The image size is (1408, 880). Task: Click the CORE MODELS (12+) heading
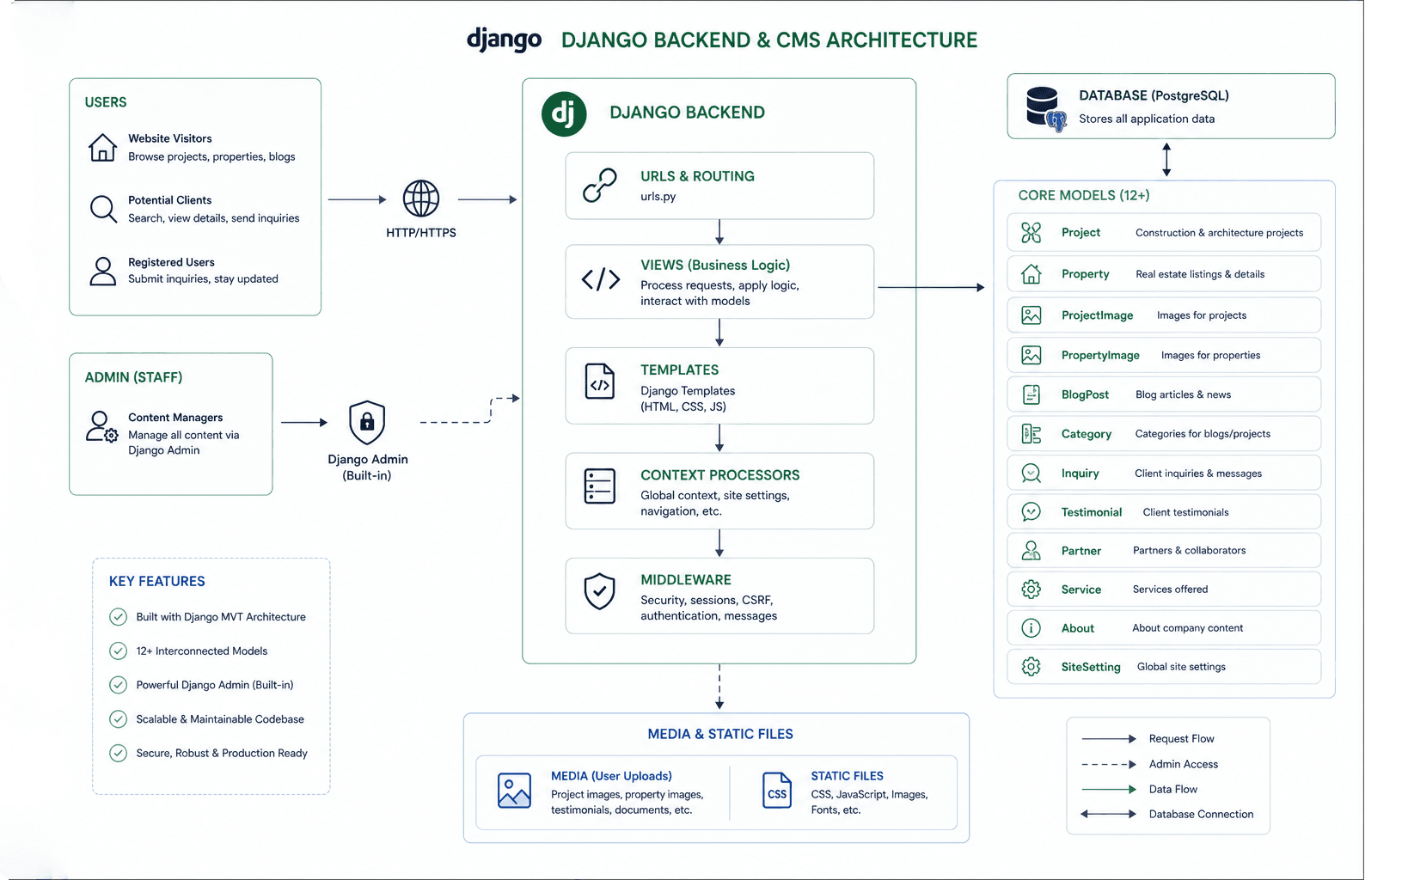[x=1084, y=195]
